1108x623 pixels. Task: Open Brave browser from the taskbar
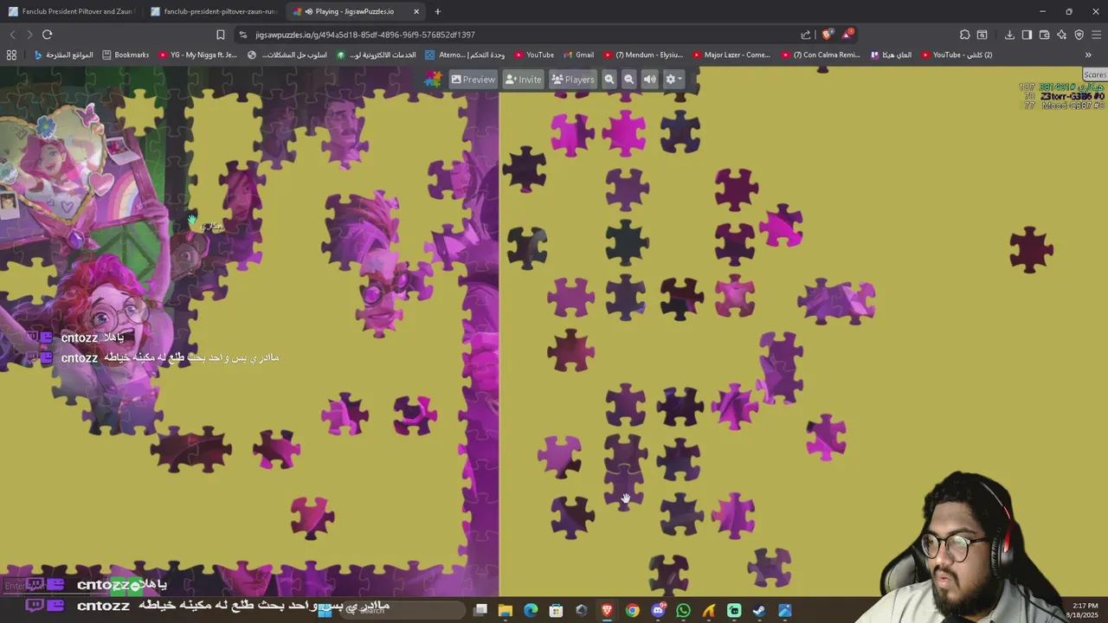tap(607, 610)
